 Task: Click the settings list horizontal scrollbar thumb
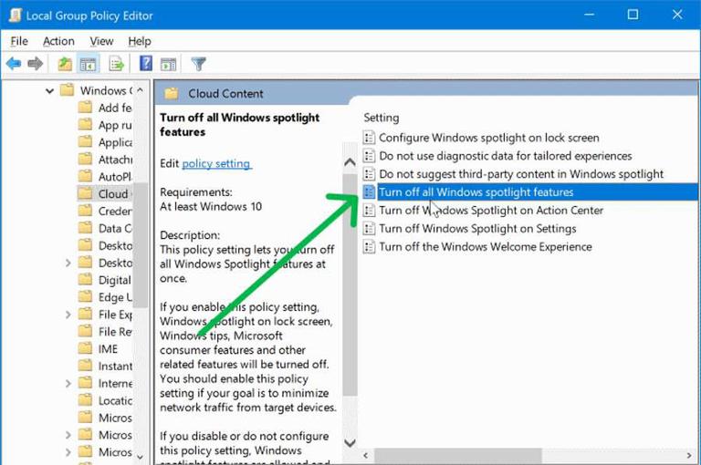pos(458,456)
